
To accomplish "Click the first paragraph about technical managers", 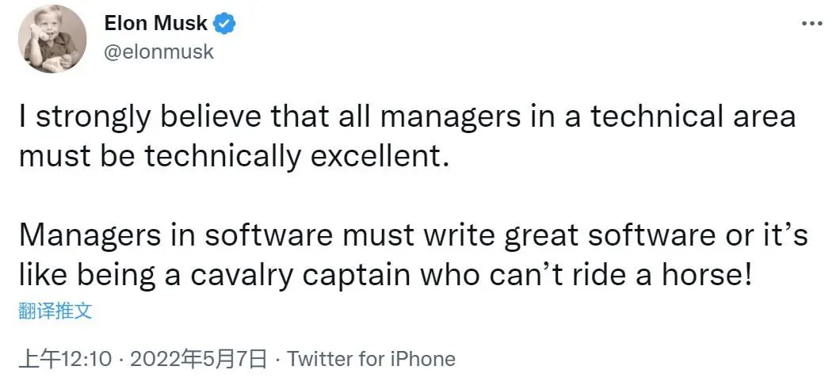I will (407, 137).
